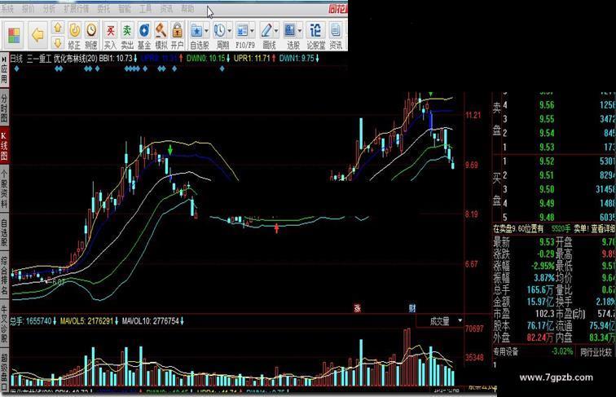
Task: Click the 金额 15.97亿 value
Action: coord(540,302)
